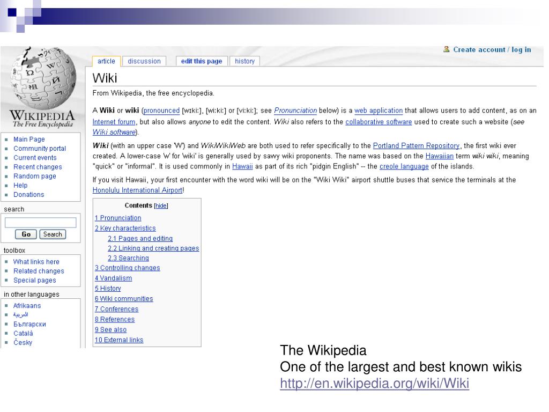Screen dimensions: 549x412
Task: Follow the italic Pronunciation link
Action: [295, 111]
